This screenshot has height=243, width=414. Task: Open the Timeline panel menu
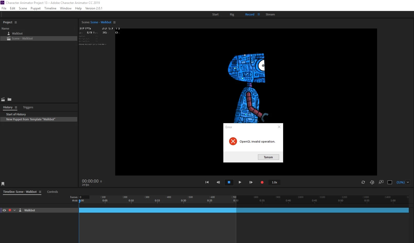coord(40,192)
